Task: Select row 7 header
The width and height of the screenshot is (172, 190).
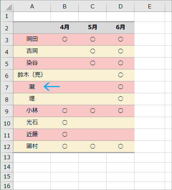Action: (x=7, y=88)
